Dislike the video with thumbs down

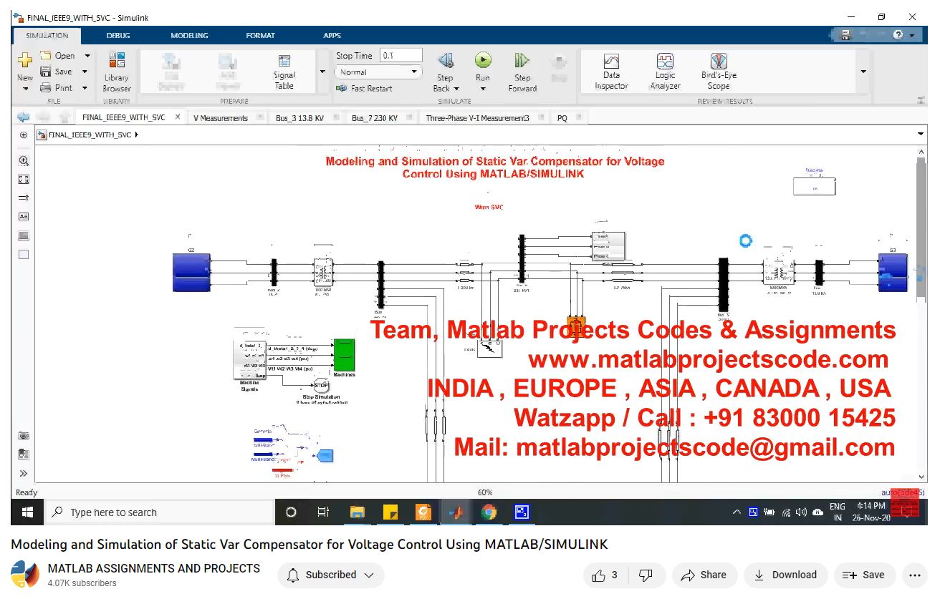pos(646,575)
